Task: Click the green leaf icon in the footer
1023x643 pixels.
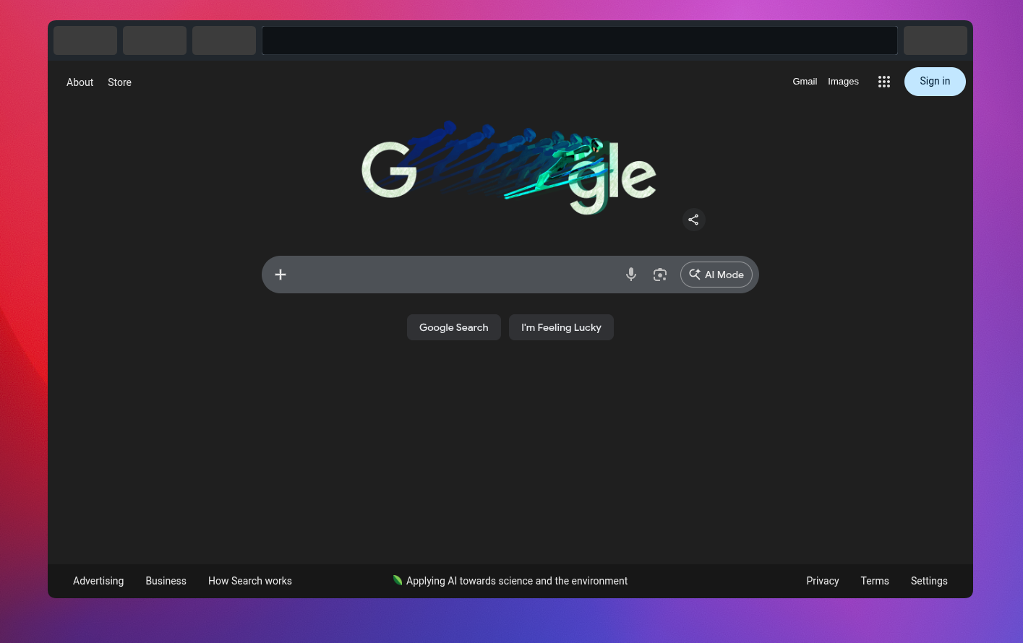Action: [398, 581]
